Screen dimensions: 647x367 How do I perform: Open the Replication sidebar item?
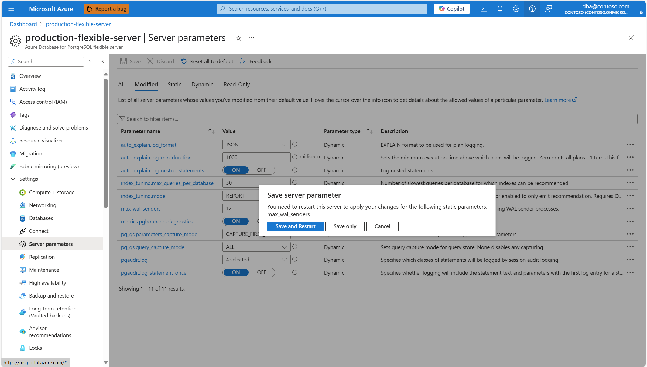click(x=42, y=257)
